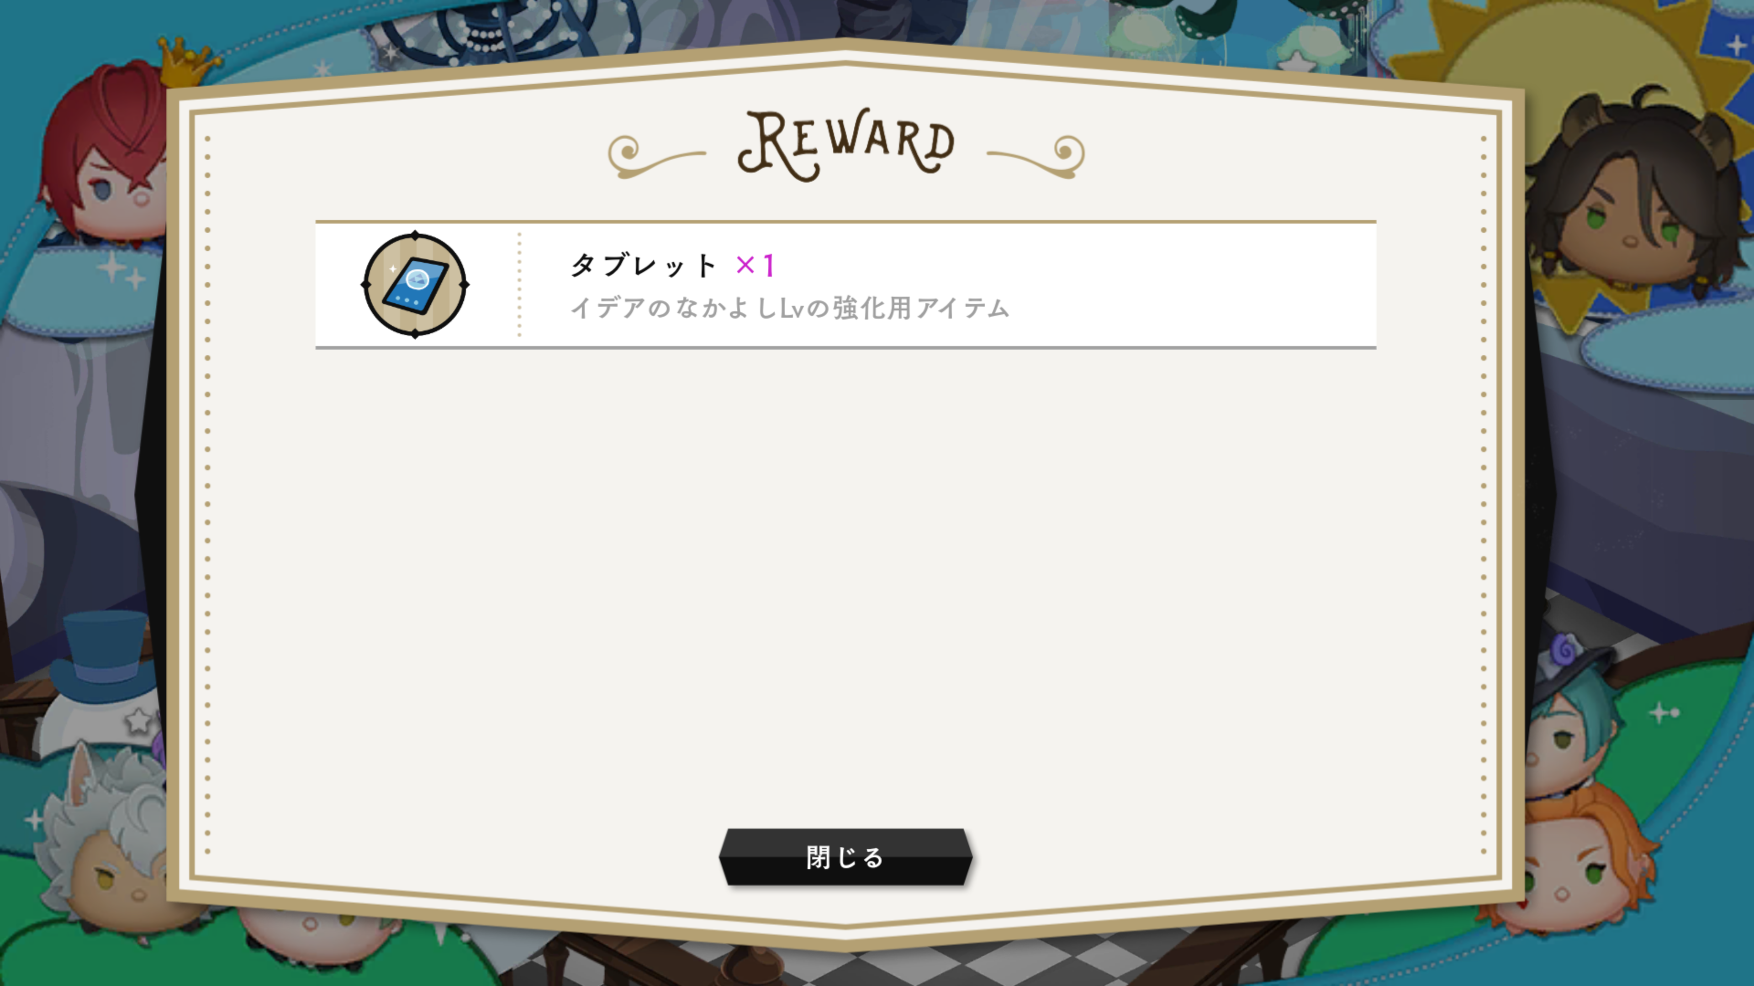This screenshot has width=1754, height=986.
Task: Tap the checkered floor at bottom
Action: 885,966
